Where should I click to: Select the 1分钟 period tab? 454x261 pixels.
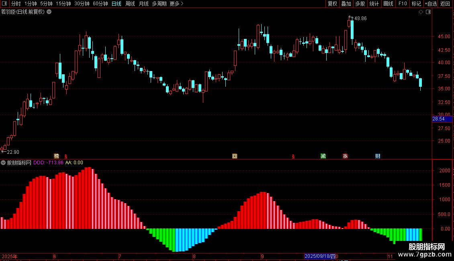pyautogui.click(x=31, y=4)
